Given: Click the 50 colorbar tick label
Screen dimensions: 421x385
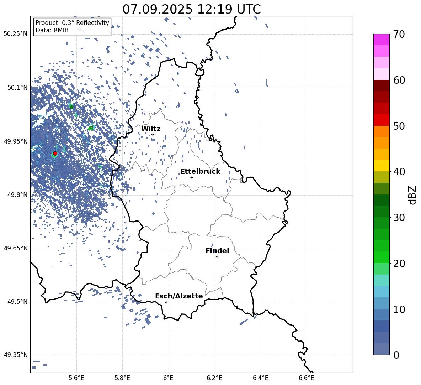Looking at the screenshot, I should point(399,126).
